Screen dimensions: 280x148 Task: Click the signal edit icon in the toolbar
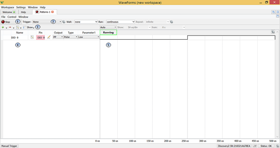click(18, 27)
